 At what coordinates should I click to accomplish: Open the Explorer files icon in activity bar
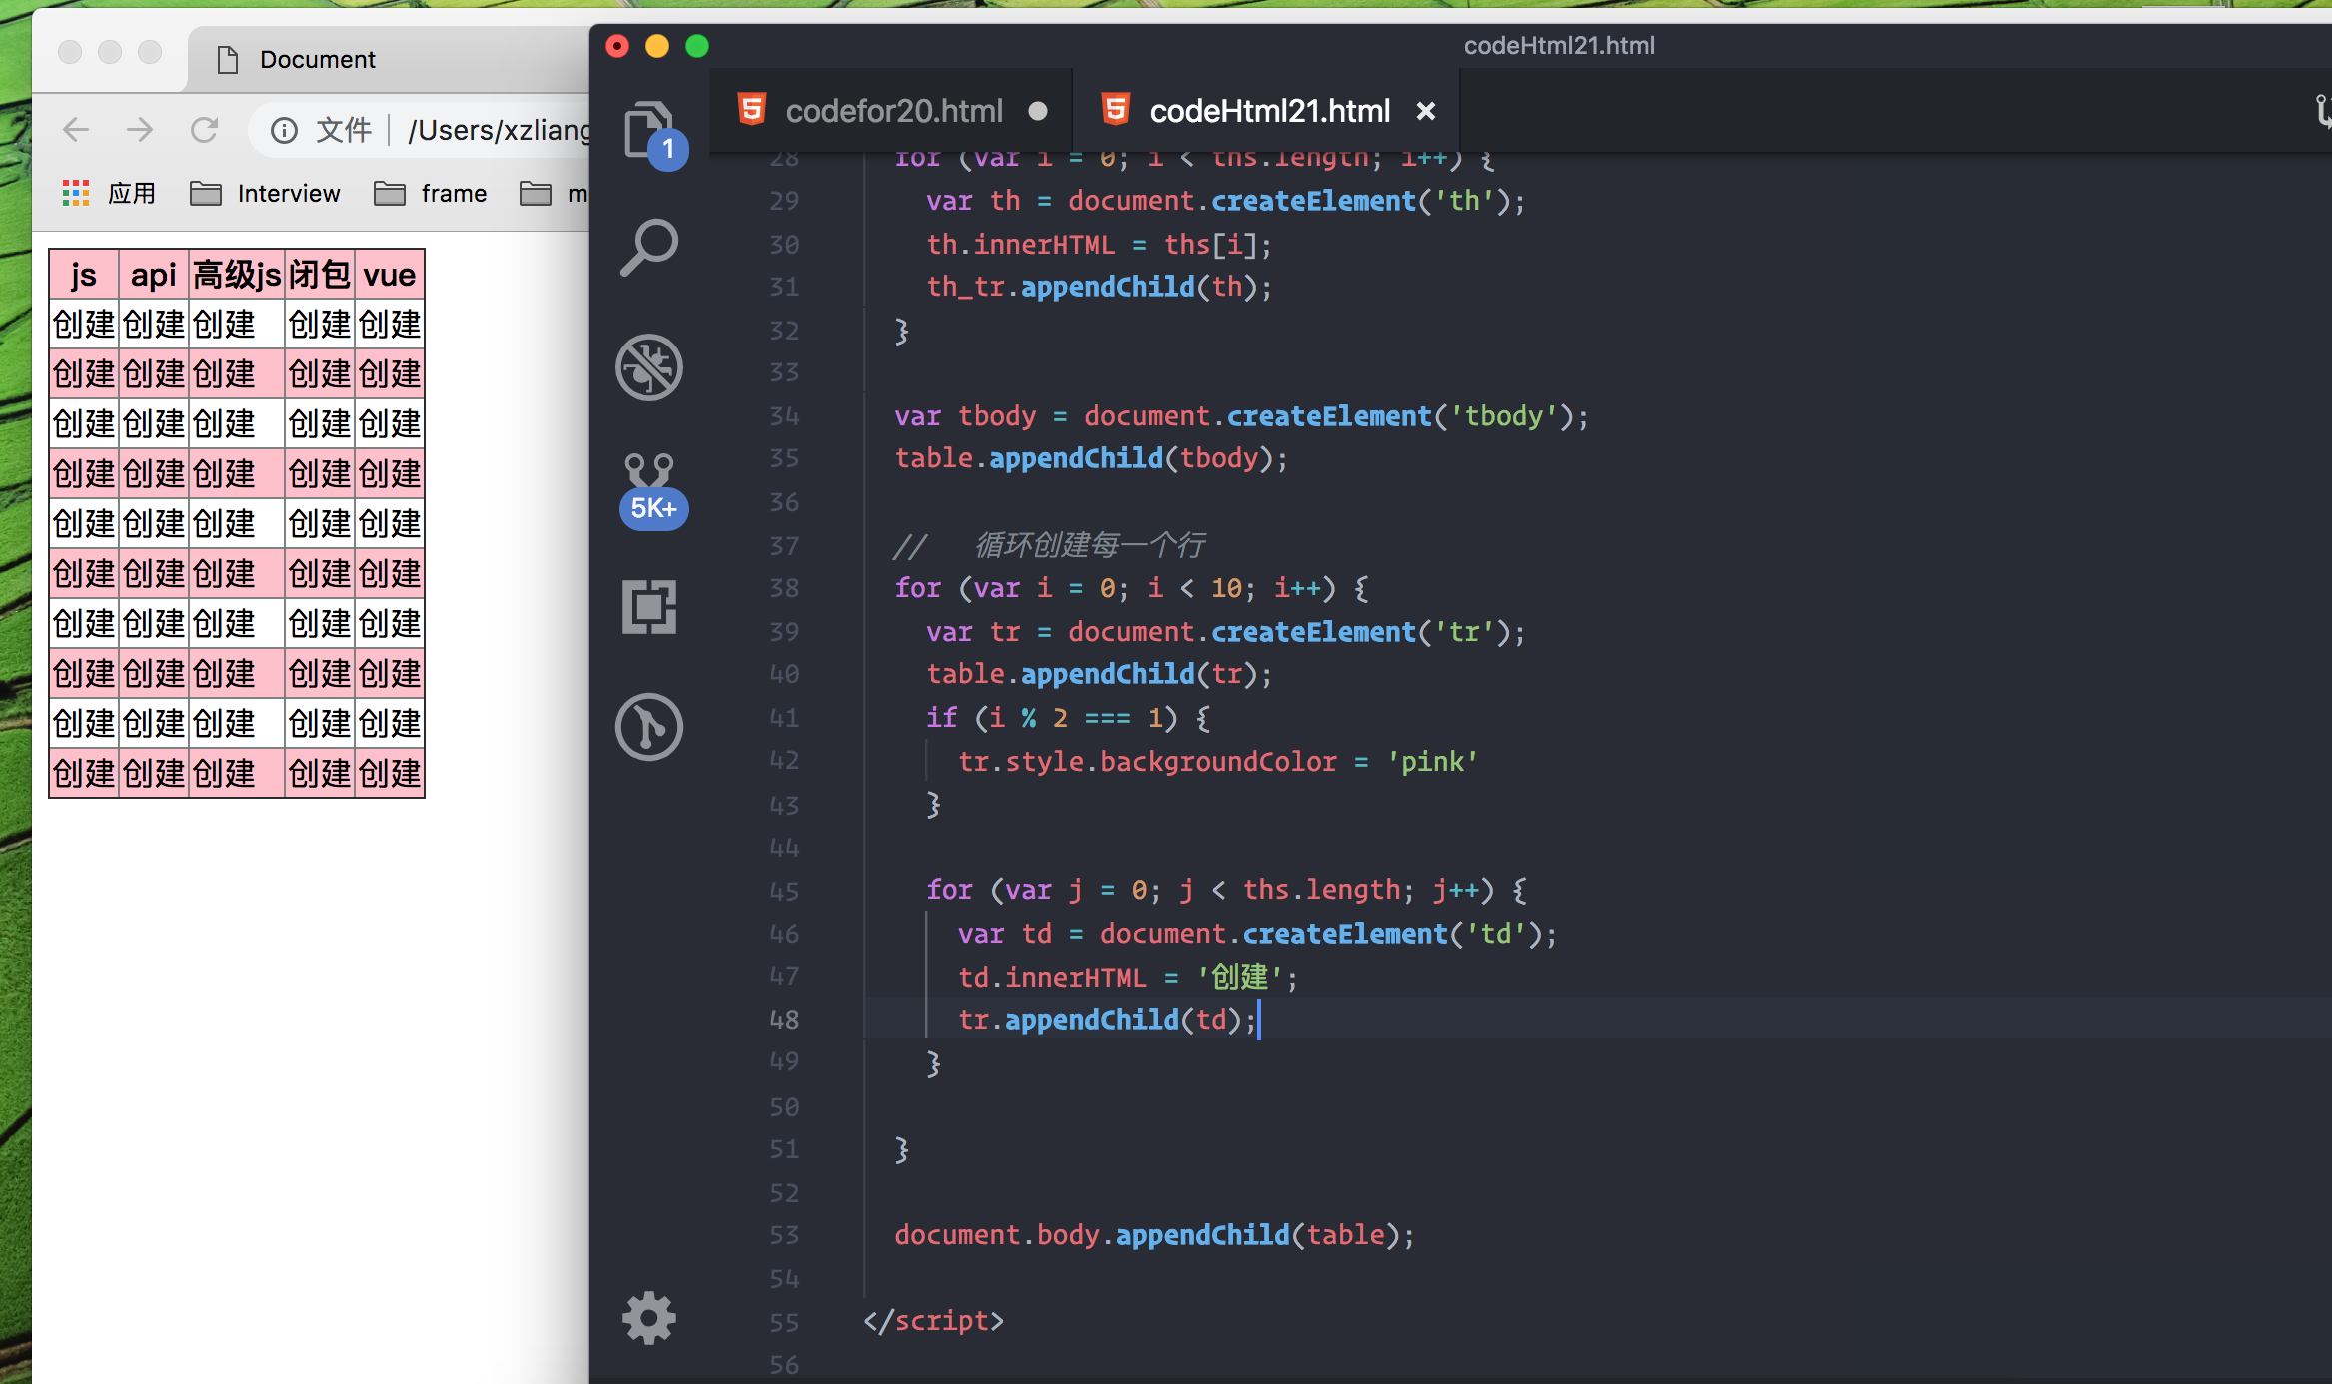[649, 131]
